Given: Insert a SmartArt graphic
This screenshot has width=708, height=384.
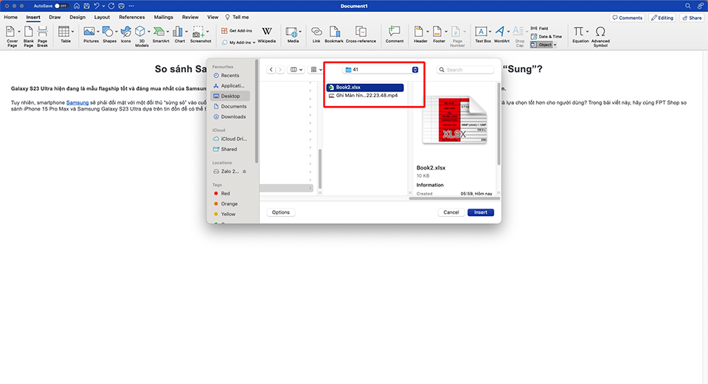Looking at the screenshot, I should tap(160, 35).
